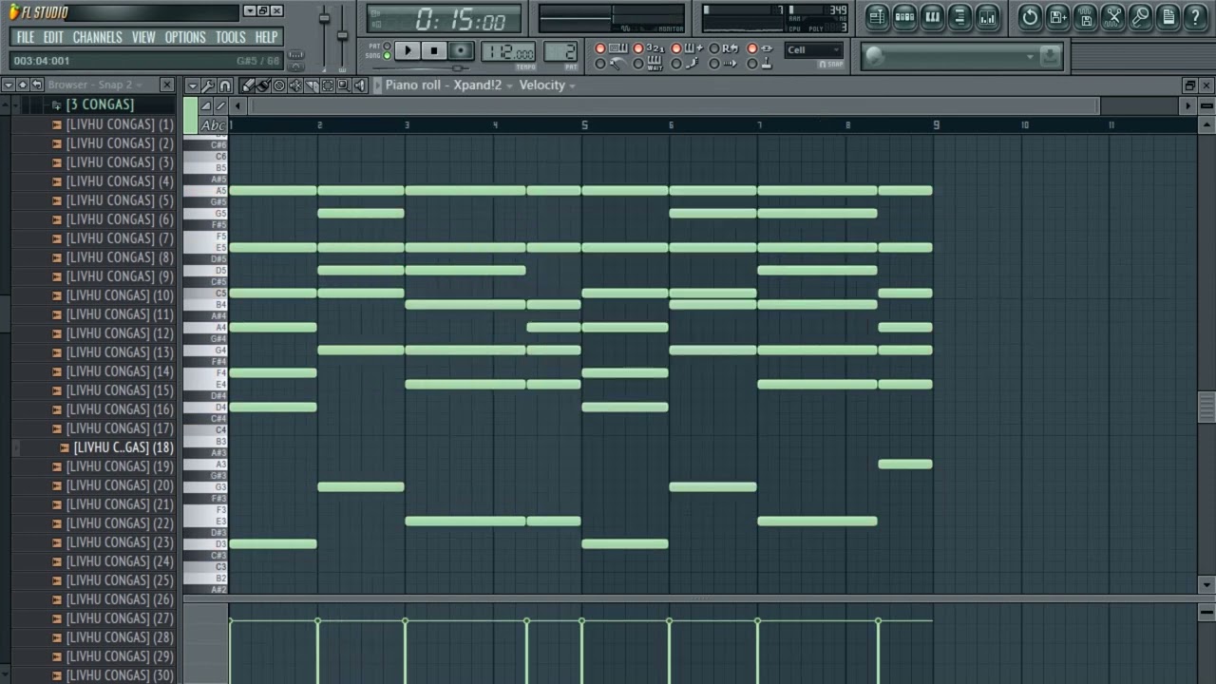Toggle loop recording R LED
This screenshot has height=684, width=1216.
(714, 48)
